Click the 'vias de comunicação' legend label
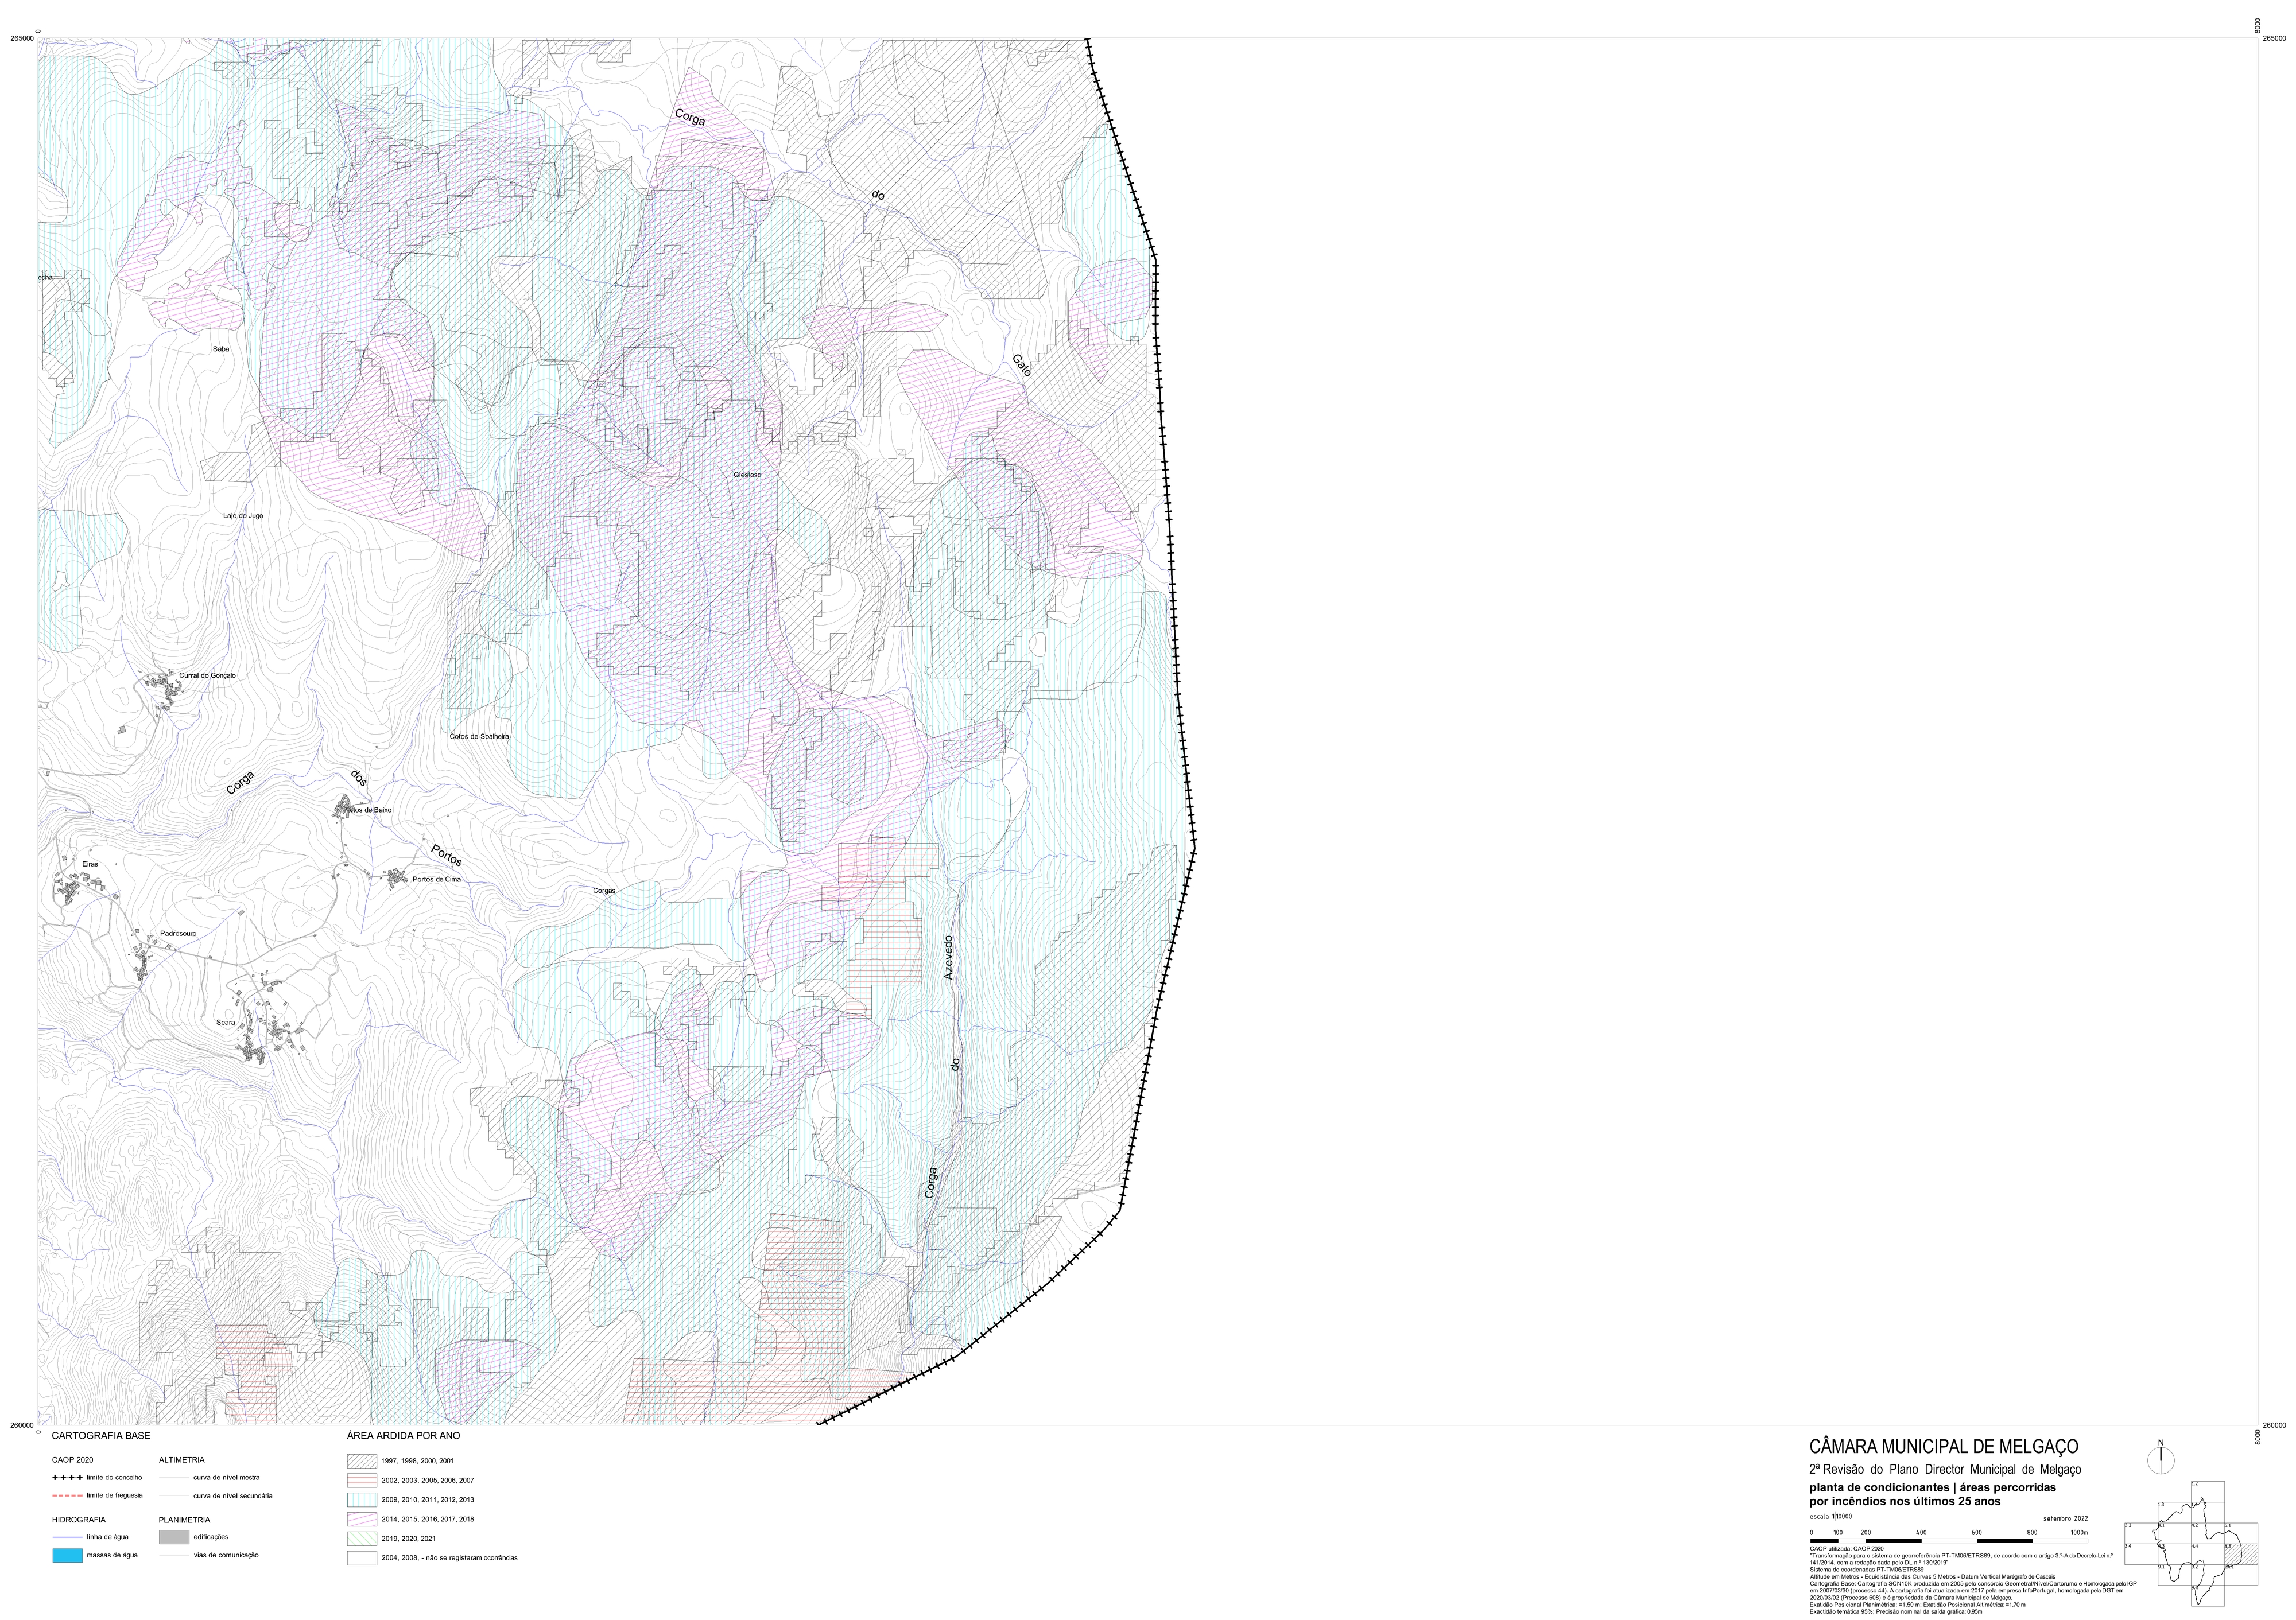Image resolution: width=2296 pixels, height=1620 pixels. click(226, 1555)
